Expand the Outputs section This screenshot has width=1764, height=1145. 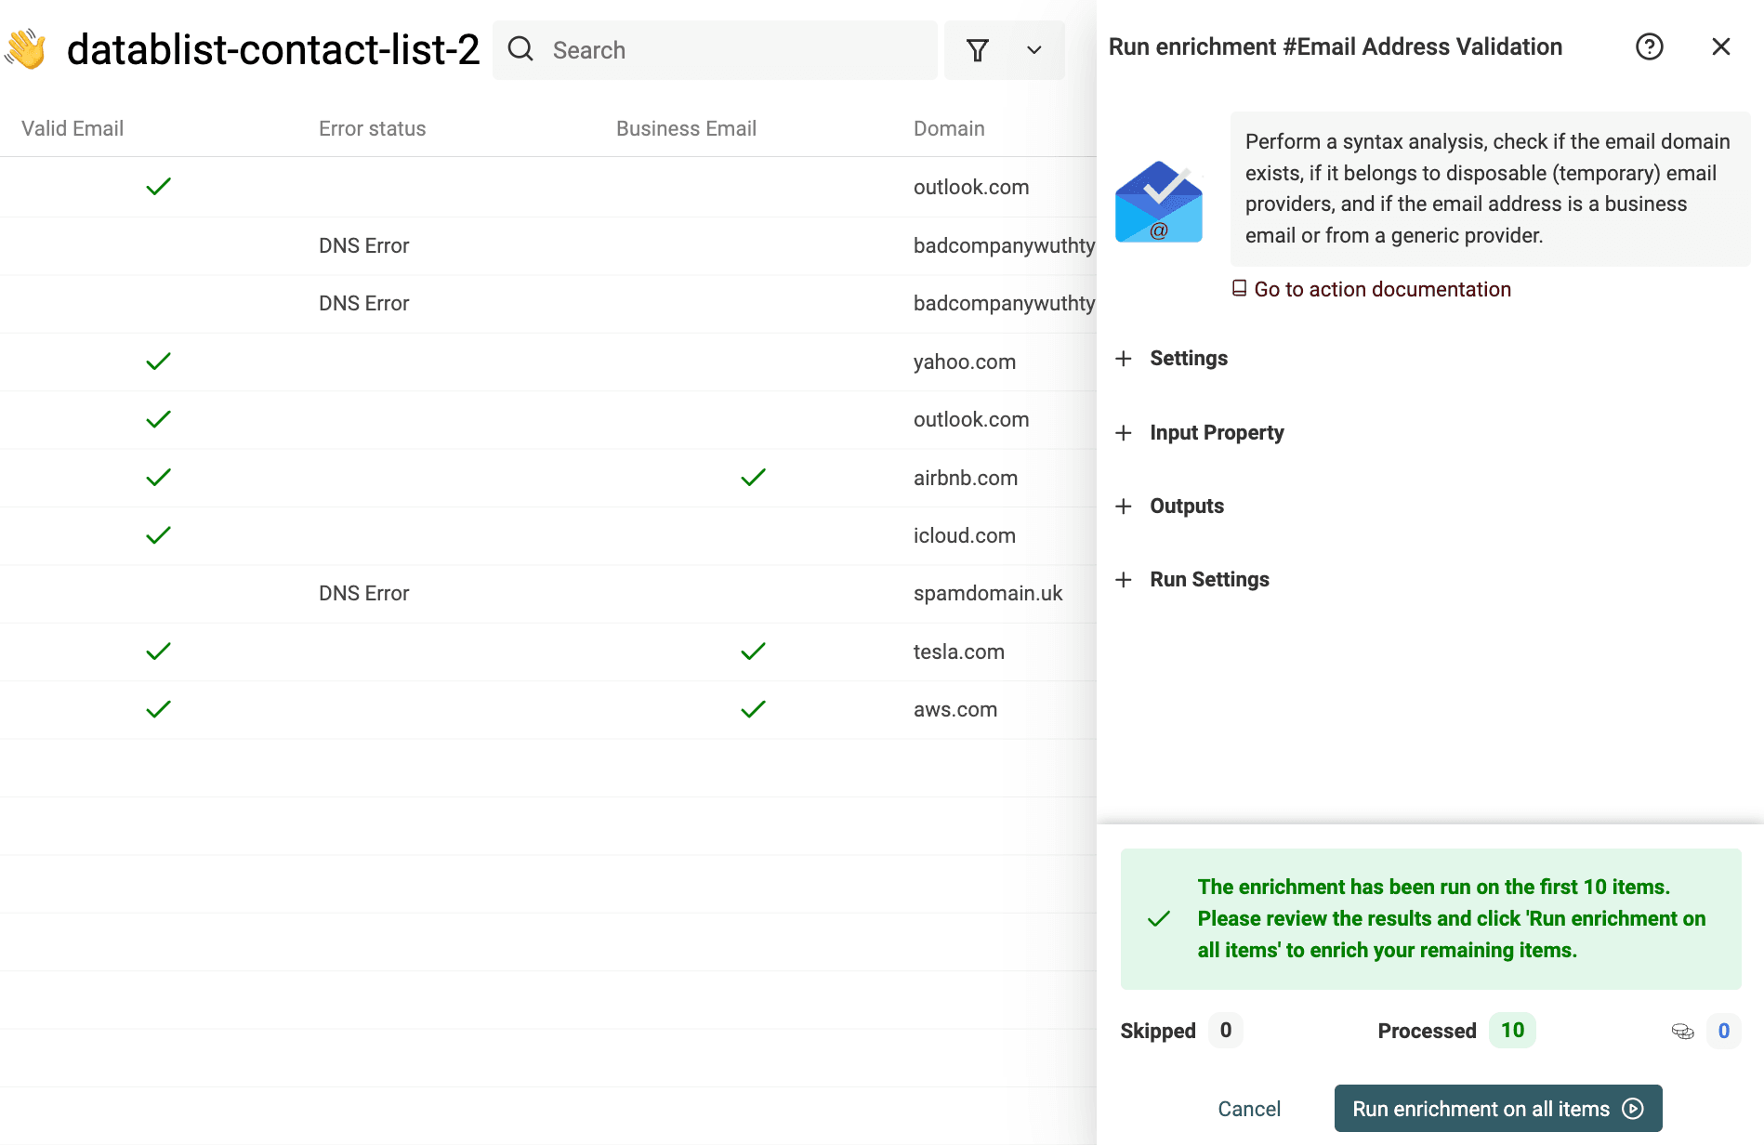point(1186,507)
